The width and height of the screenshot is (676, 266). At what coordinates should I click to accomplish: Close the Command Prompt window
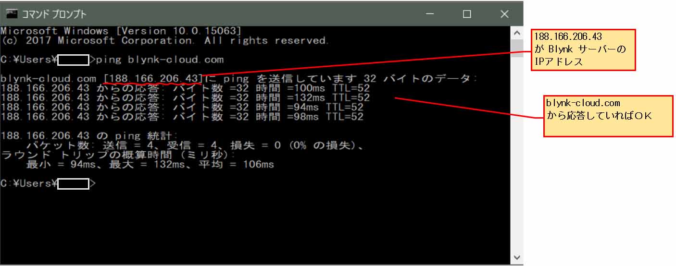(x=504, y=14)
